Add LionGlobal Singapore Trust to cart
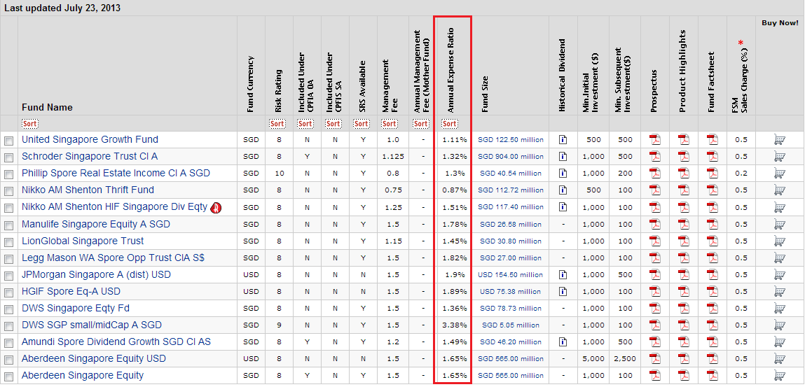This screenshot has width=805, height=387. 779,241
